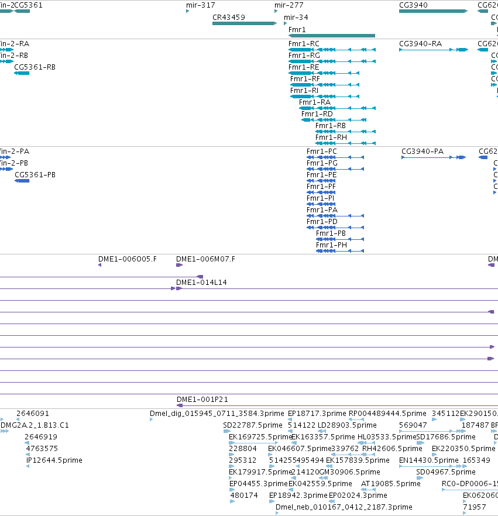Click the Fmr1 gene label

(x=297, y=30)
